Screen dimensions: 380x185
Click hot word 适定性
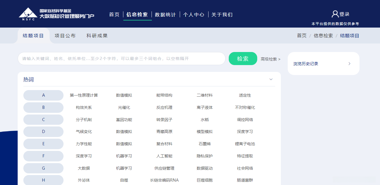point(245,95)
